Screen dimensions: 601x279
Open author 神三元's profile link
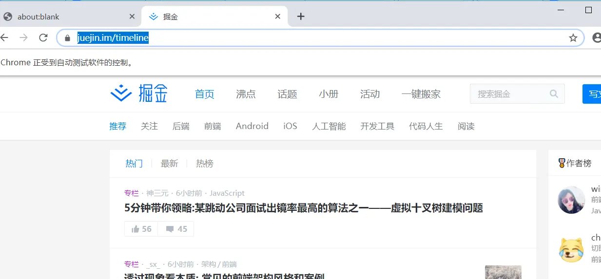[x=157, y=193]
